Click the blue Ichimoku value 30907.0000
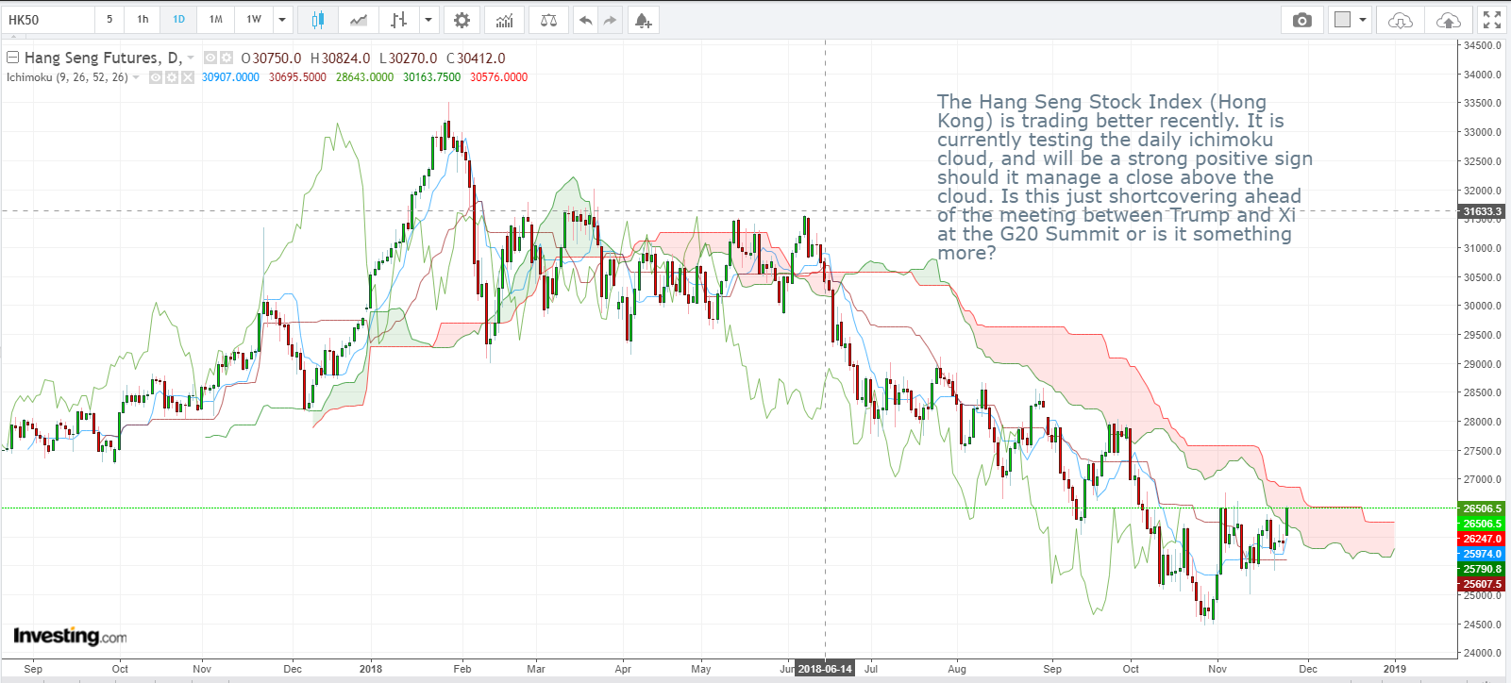The image size is (1511, 683). [x=230, y=77]
